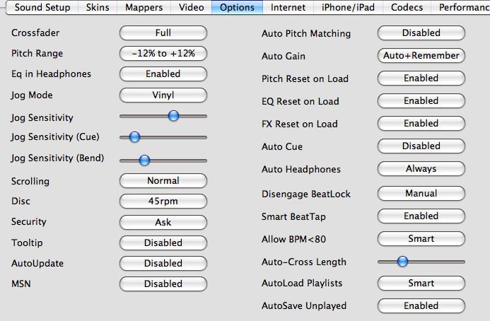The image size is (490, 321).
Task: Disable Pitch Reset on Load
Action: pos(421,78)
